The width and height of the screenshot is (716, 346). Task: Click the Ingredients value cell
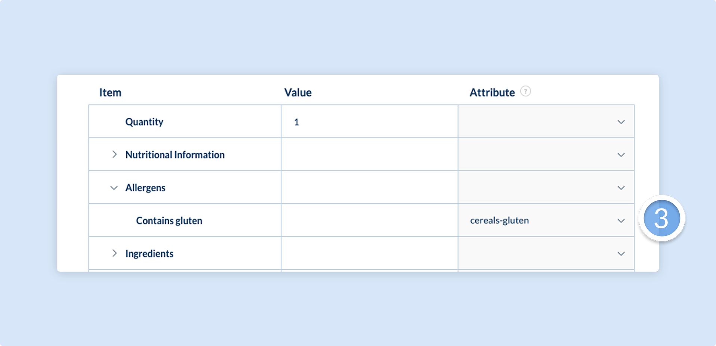[370, 253]
